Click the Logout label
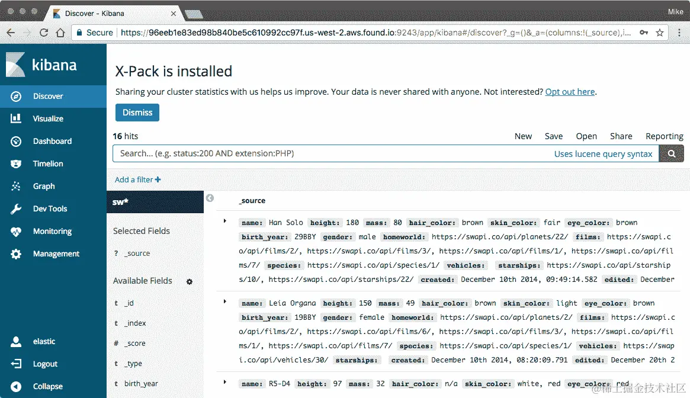 (x=45, y=364)
